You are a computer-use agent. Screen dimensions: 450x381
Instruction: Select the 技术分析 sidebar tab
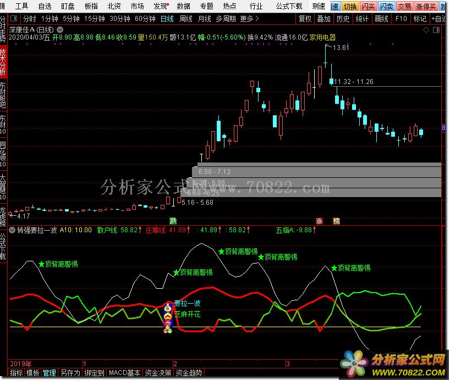point(3,62)
